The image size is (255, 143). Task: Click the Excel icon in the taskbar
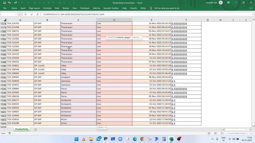tap(171, 139)
